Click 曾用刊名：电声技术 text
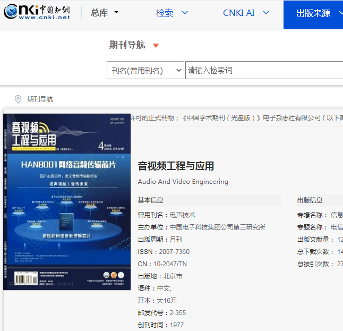Viewport: 343px width, 331px height. (166, 215)
